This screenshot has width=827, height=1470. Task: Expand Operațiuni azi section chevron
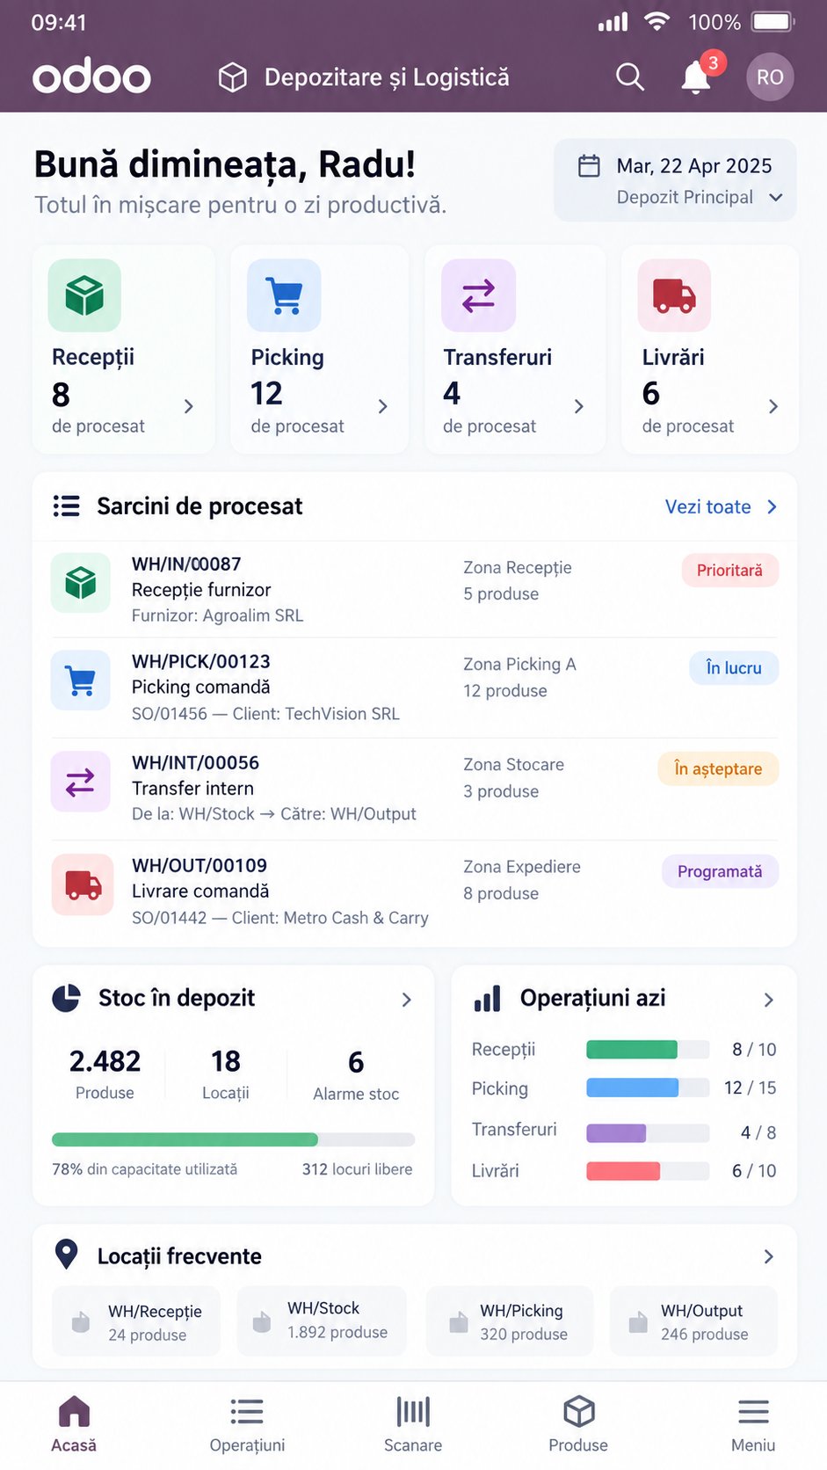pyautogui.click(x=768, y=1000)
